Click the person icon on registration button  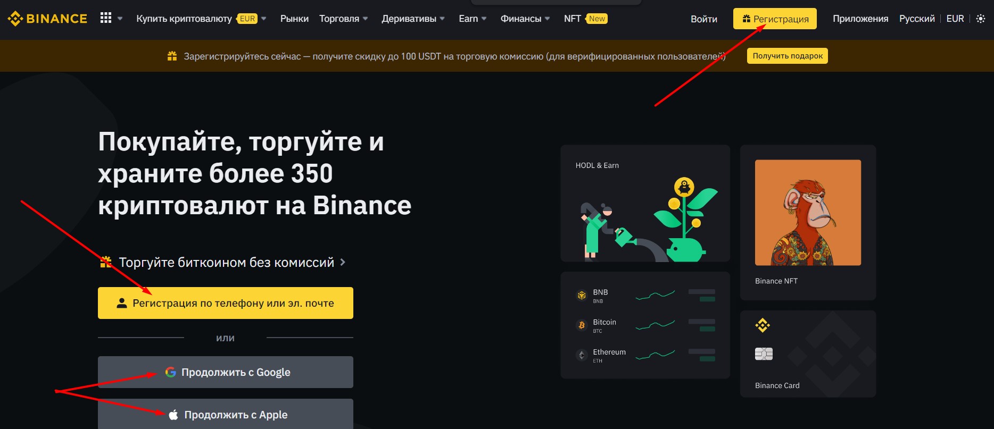coord(122,303)
